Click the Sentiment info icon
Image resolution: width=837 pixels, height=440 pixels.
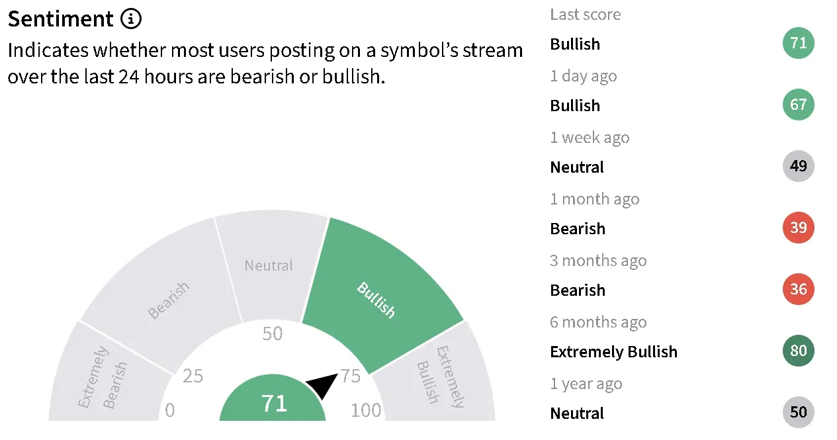(131, 19)
